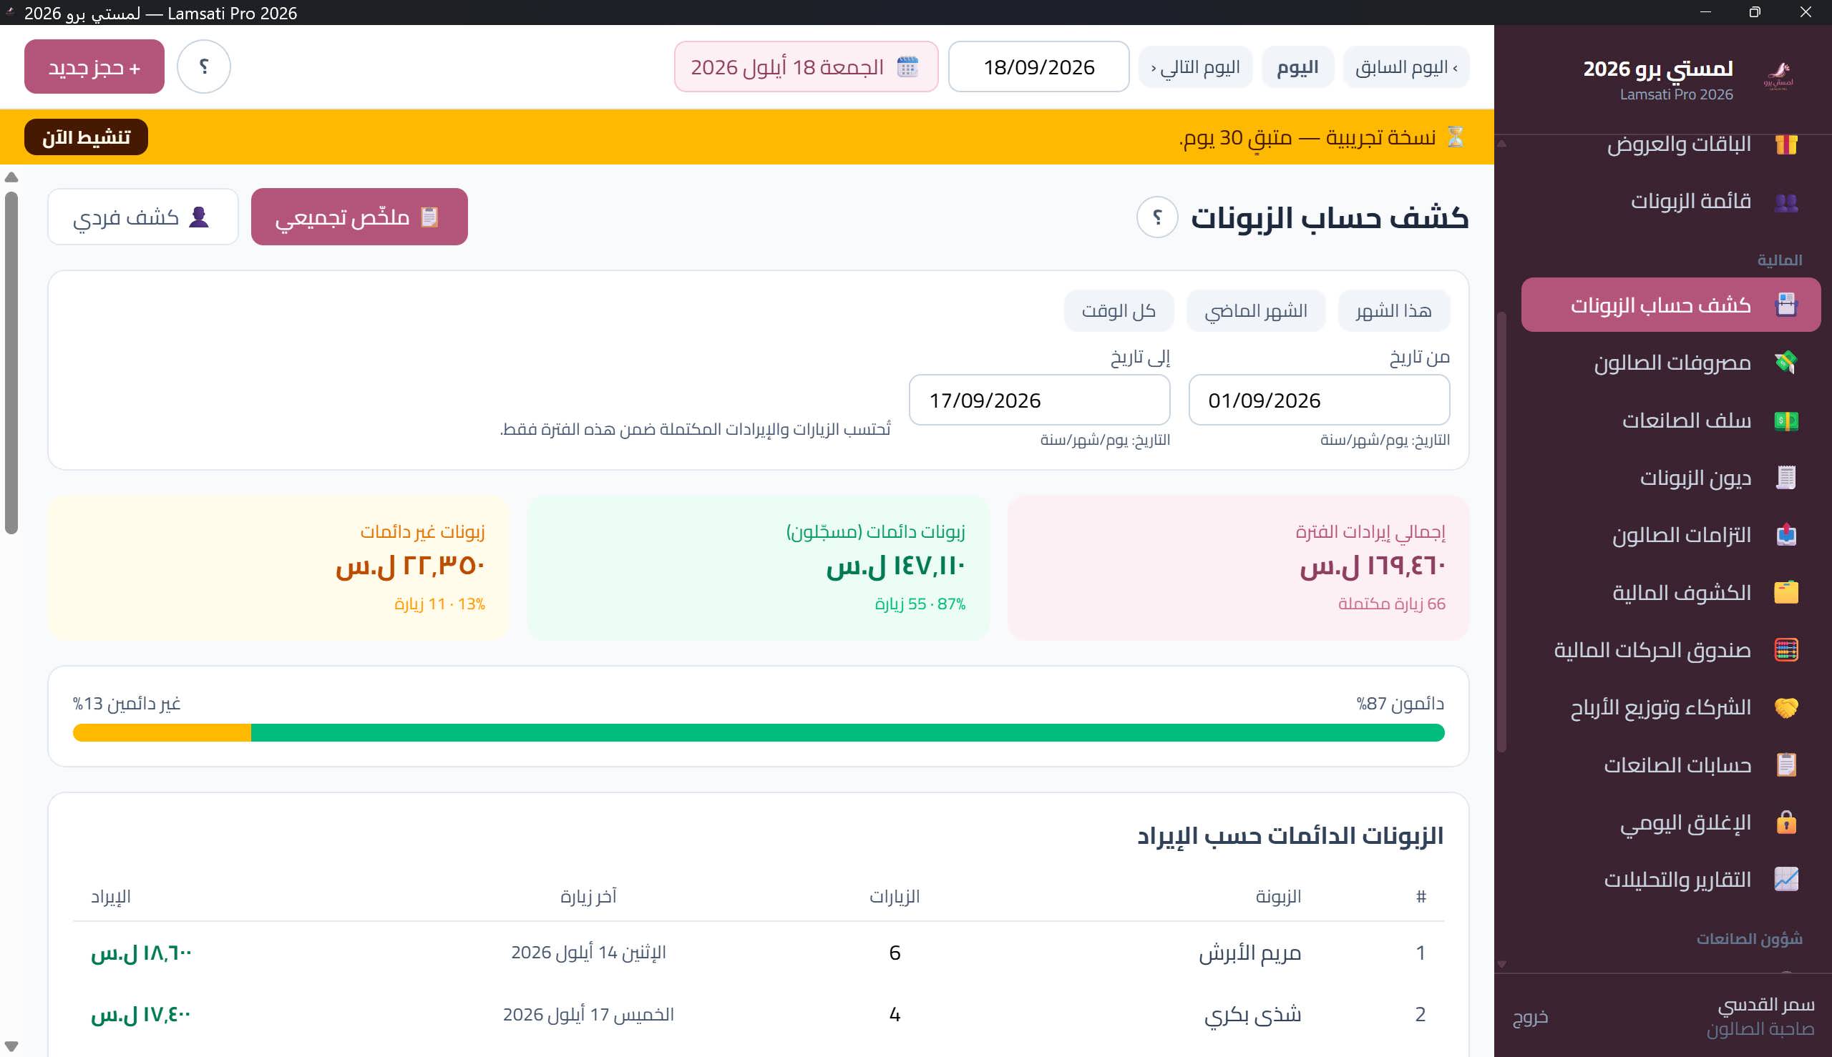Screen dimensions: 1832x1057
Task: Jump to اليوم button
Action: pos(1297,67)
